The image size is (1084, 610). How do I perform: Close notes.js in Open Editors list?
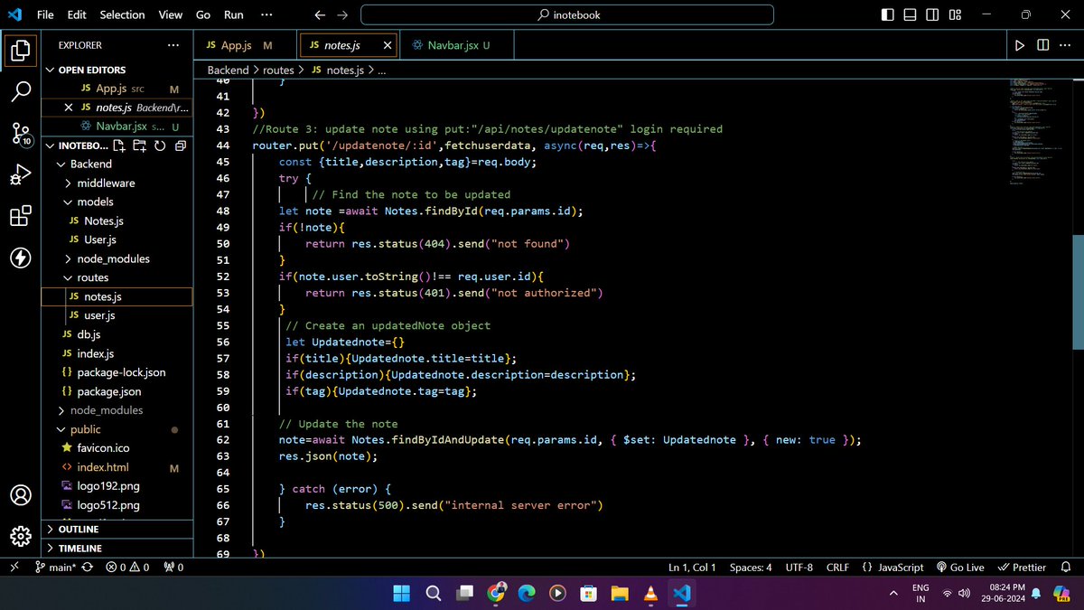click(x=69, y=108)
